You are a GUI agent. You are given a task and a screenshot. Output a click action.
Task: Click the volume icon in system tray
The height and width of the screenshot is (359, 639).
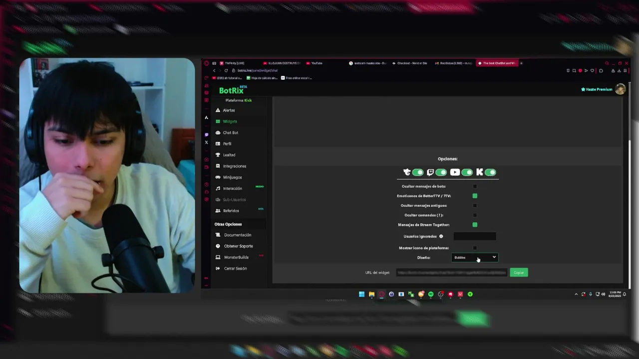[603, 294]
